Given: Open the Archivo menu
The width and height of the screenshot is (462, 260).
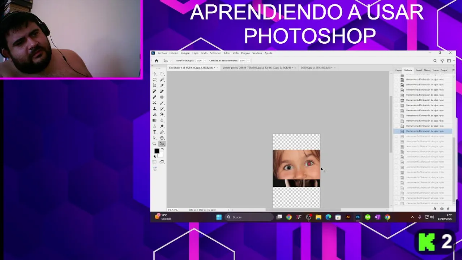Looking at the screenshot, I should (x=162, y=53).
